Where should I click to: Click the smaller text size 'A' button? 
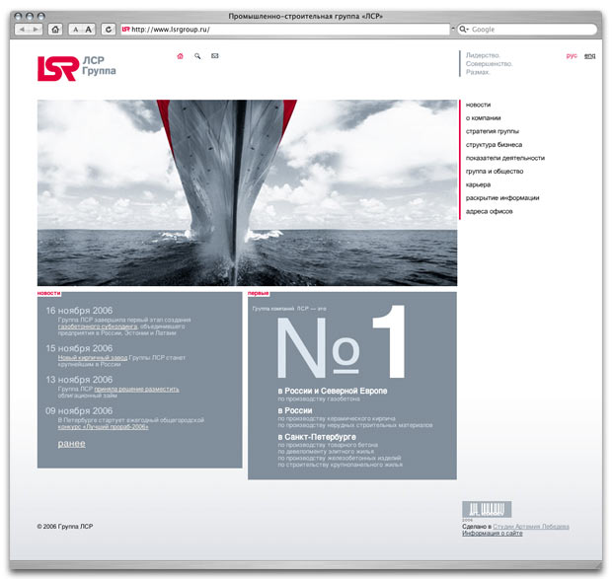[x=76, y=30]
